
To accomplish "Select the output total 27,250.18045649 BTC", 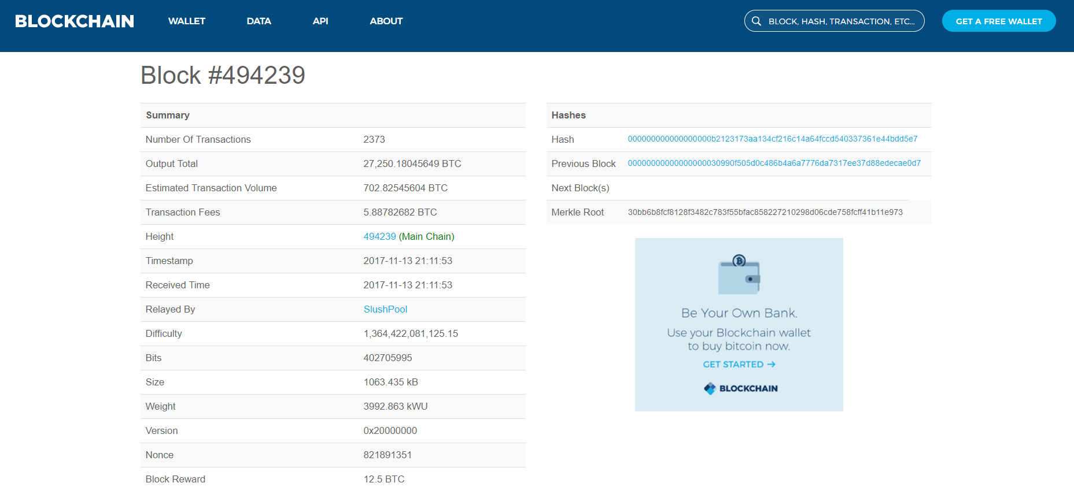I will 412,164.
